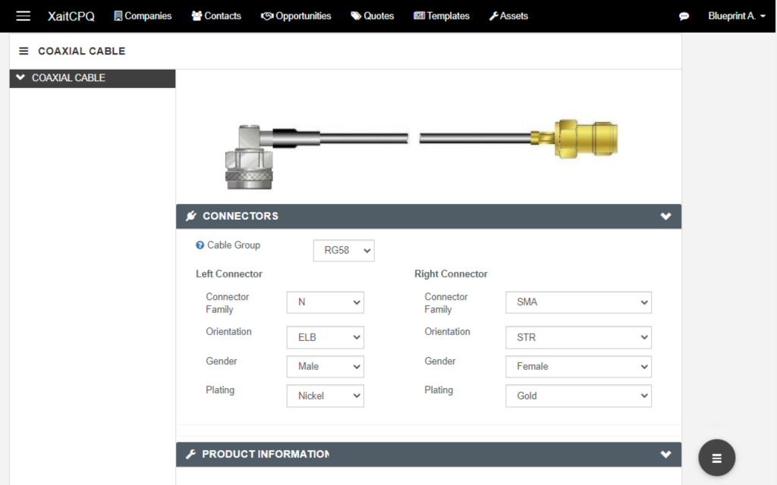Click the wrench icon on CONNECTORS header
The height and width of the screenshot is (485, 777).
190,215
